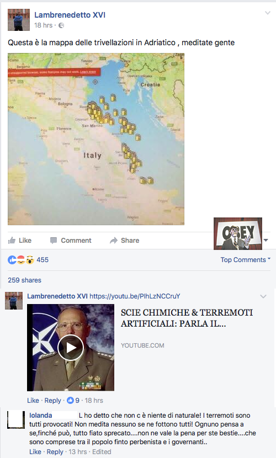The image size is (276, 458).
Task: Reply to Iolanda's comment
Action: 55,451
